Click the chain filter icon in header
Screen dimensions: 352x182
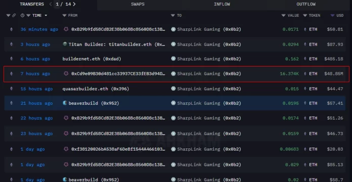click(x=8, y=16)
